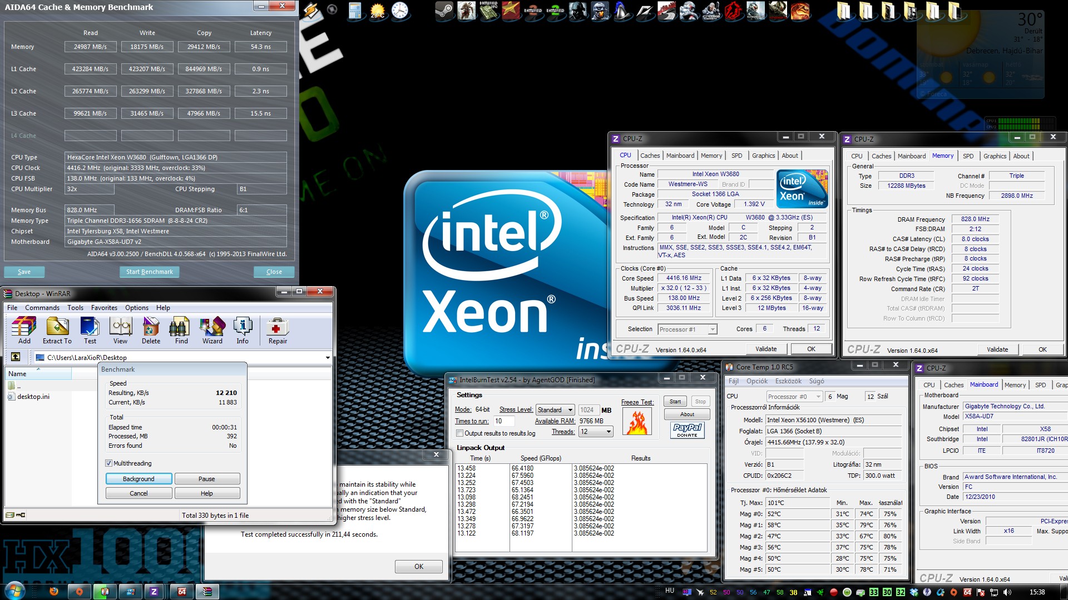Click Pause in the WinRAR Benchmark dialog

tap(207, 479)
